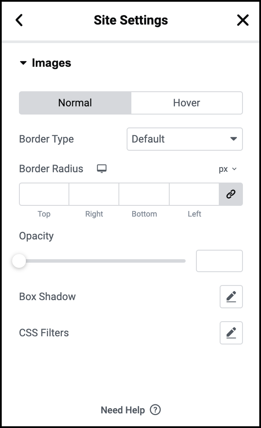Open the px unit selector
The image size is (261, 428).
(x=227, y=169)
